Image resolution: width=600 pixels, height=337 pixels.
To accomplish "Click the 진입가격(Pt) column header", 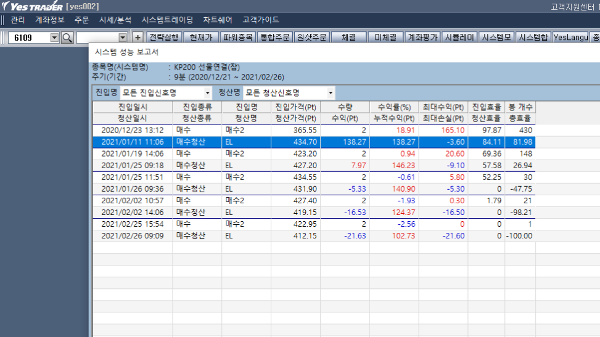I will pyautogui.click(x=295, y=107).
